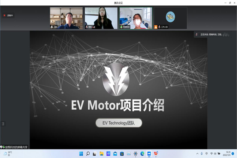Open Mail app from taskbar
The image size is (237, 158).
click(115, 154)
